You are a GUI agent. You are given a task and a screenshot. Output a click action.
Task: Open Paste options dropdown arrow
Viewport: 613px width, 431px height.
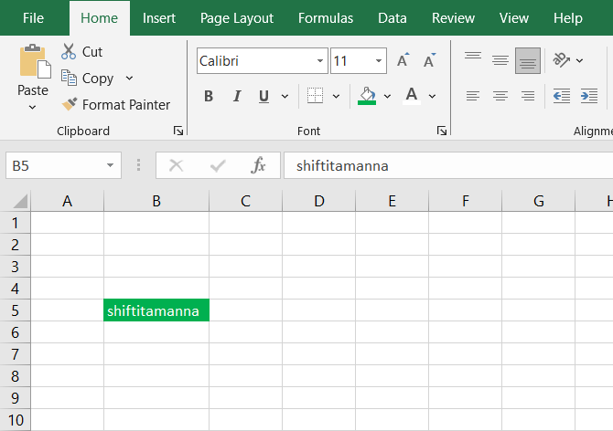tap(32, 107)
